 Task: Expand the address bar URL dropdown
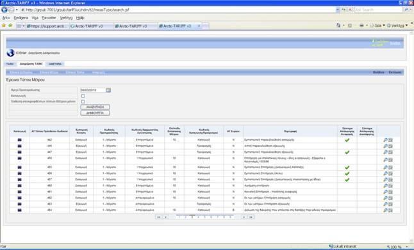coord(338,10)
